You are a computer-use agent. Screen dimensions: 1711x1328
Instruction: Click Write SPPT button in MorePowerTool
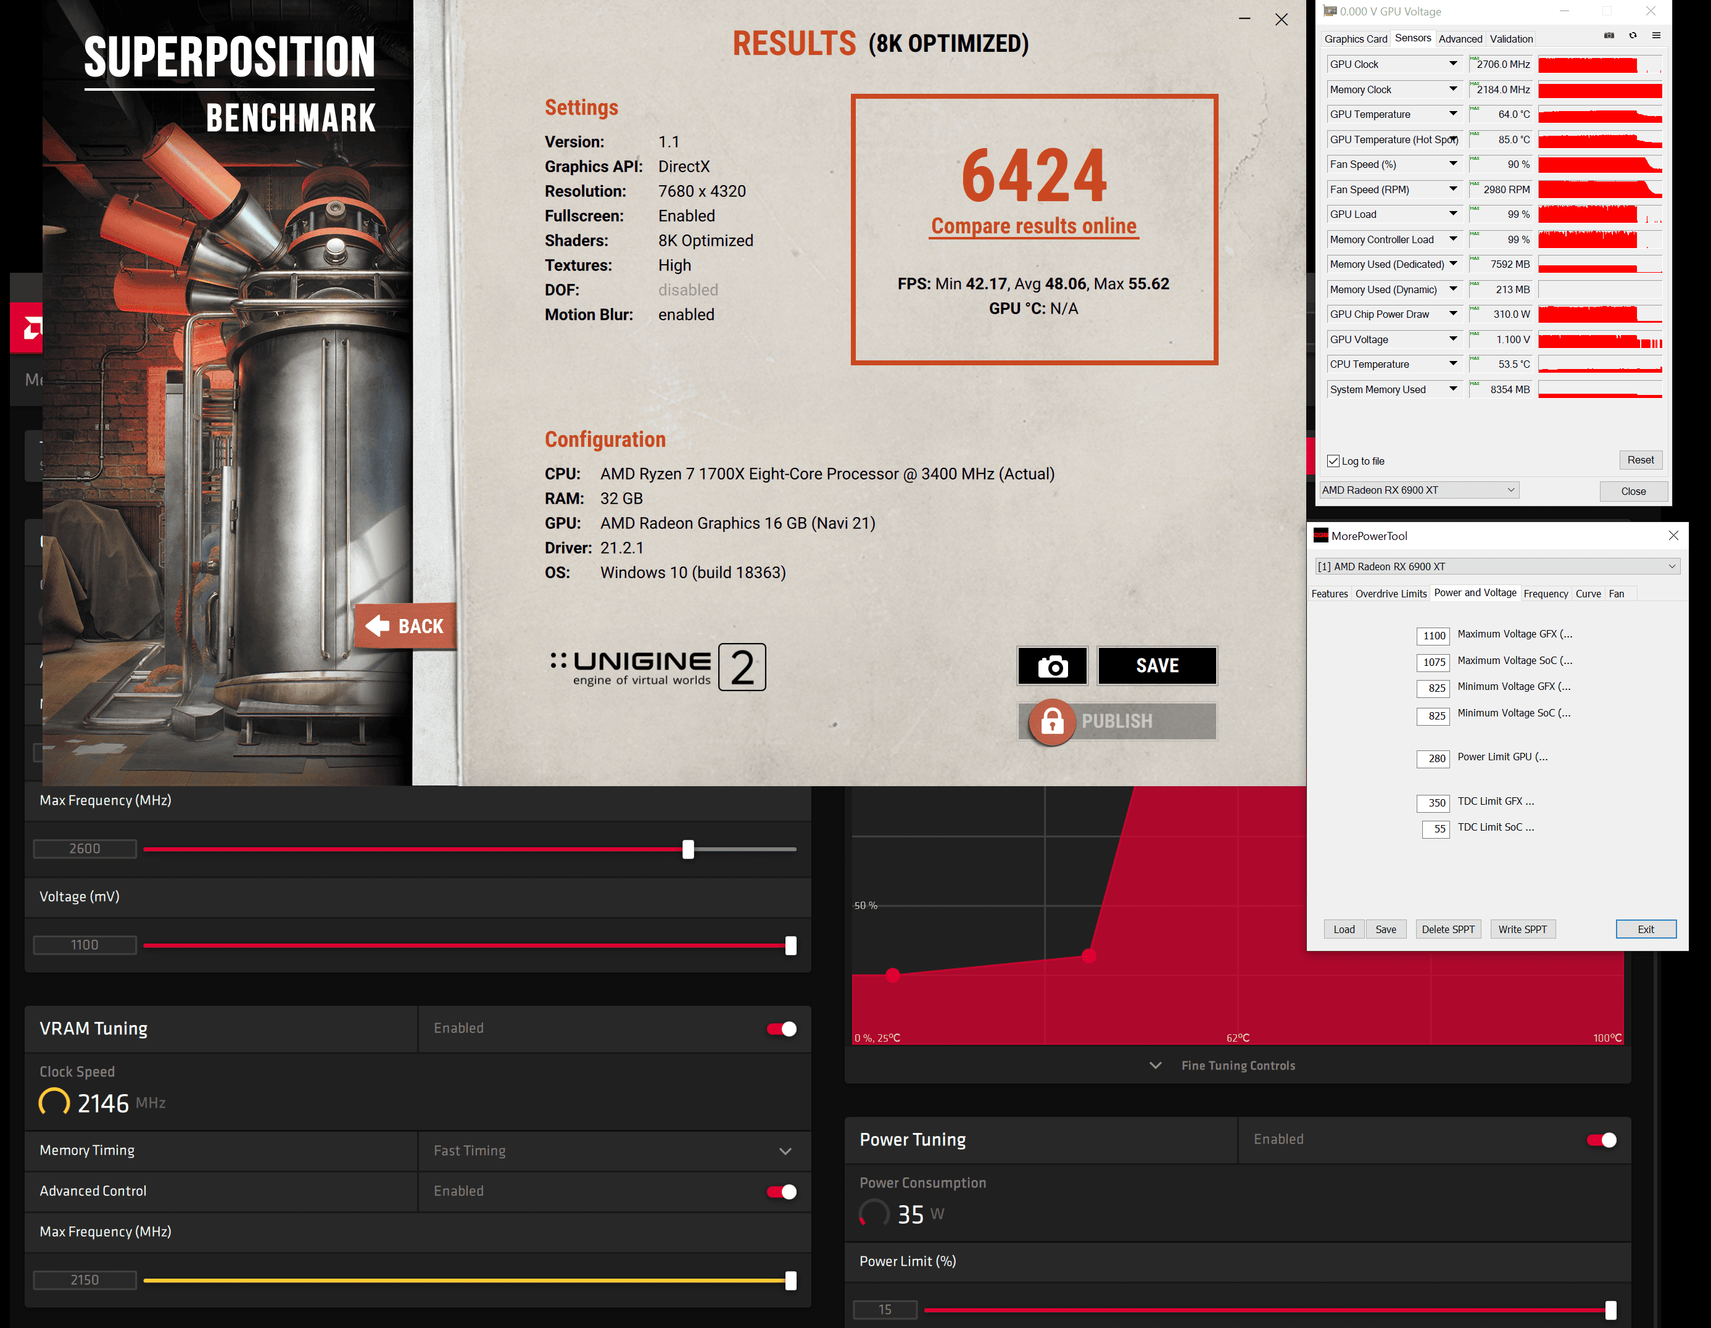[1522, 928]
